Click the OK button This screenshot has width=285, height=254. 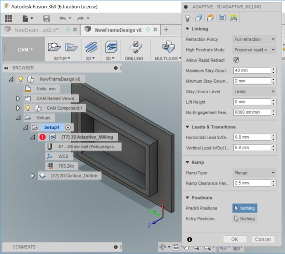pyautogui.click(x=235, y=239)
